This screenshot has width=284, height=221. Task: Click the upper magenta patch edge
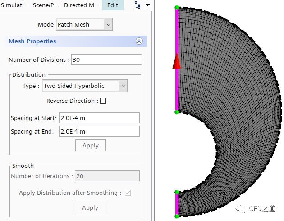(177, 90)
